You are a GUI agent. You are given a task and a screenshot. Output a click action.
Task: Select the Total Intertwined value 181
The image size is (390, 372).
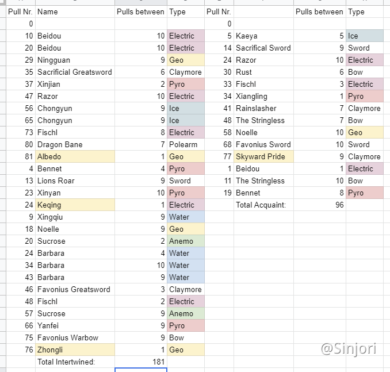(x=141, y=362)
